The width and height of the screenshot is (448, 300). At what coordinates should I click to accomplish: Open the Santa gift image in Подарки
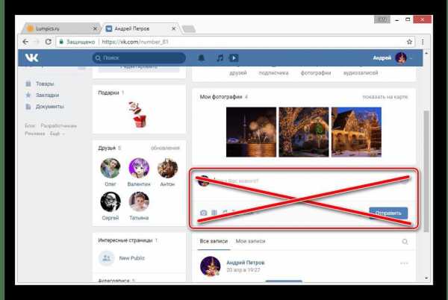[x=139, y=114]
